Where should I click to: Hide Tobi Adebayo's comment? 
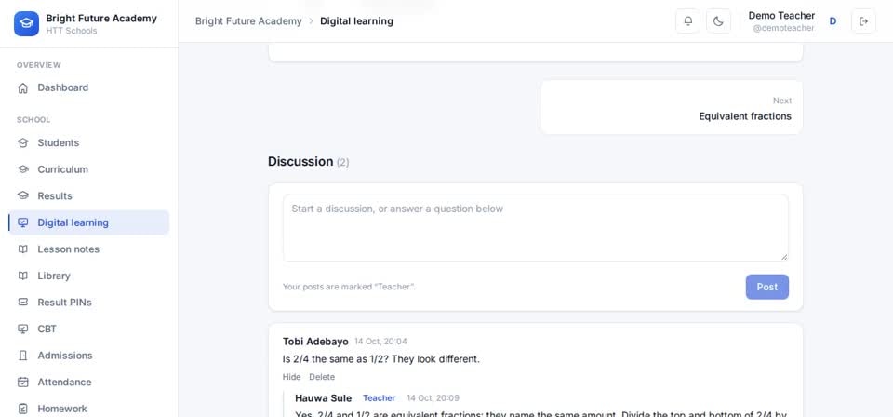tap(291, 377)
